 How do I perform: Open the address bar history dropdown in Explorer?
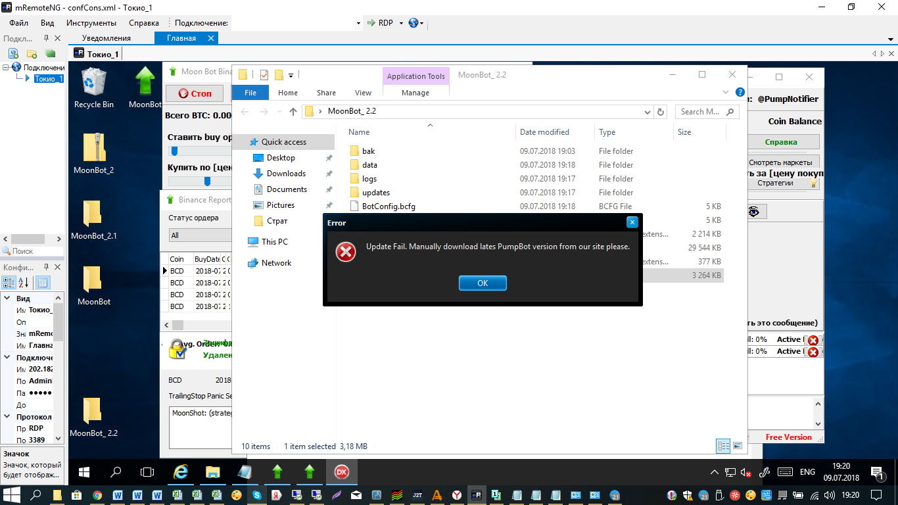649,112
